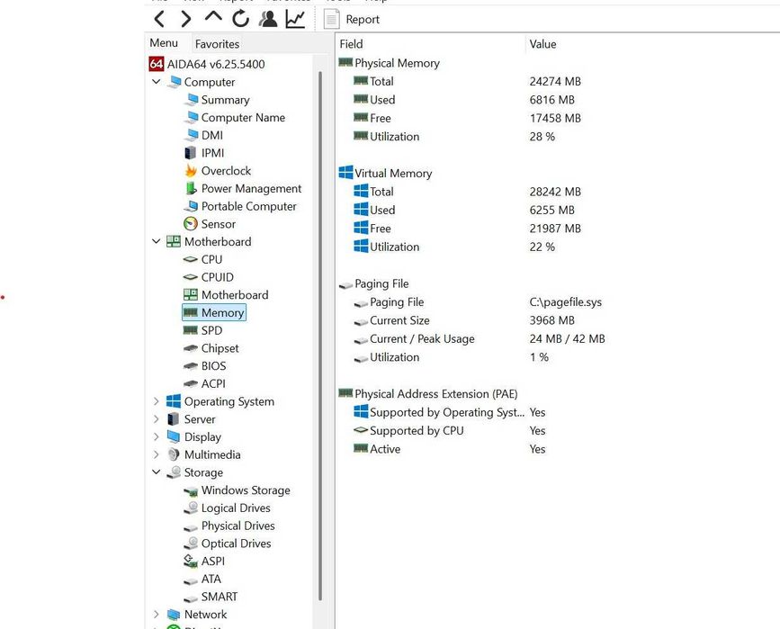
Task: Open the line graph icon in toolbar
Action: [x=295, y=19]
